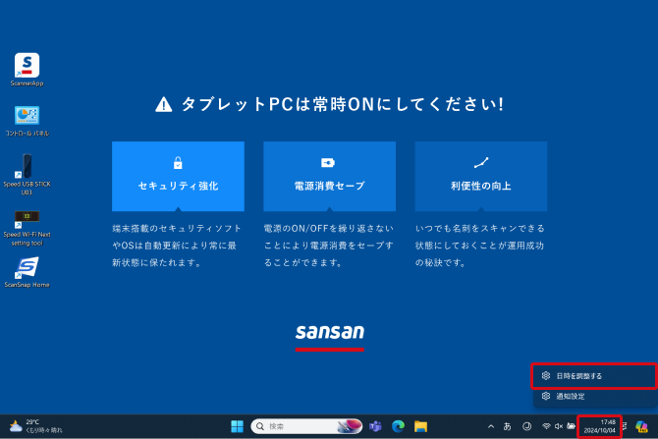This screenshot has width=658, height=439.
Task: Open File Explorer from the taskbar
Action: pyautogui.click(x=420, y=426)
